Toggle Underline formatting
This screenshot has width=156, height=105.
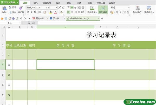pyautogui.click(x=35, y=12)
